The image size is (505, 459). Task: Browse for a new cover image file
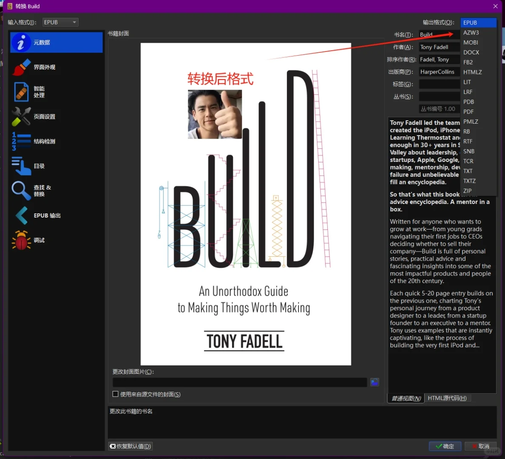374,382
